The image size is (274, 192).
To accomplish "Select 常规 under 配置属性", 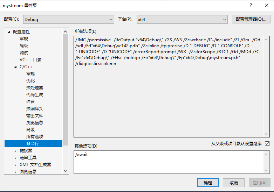I will click(x=24, y=39).
